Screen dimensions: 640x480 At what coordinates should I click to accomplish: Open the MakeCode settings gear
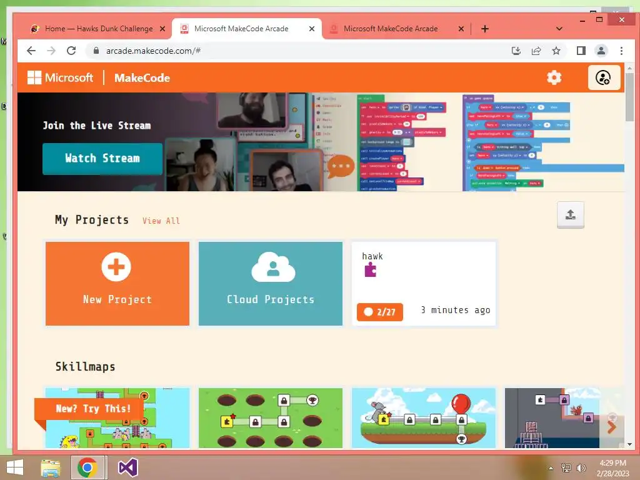pyautogui.click(x=554, y=77)
